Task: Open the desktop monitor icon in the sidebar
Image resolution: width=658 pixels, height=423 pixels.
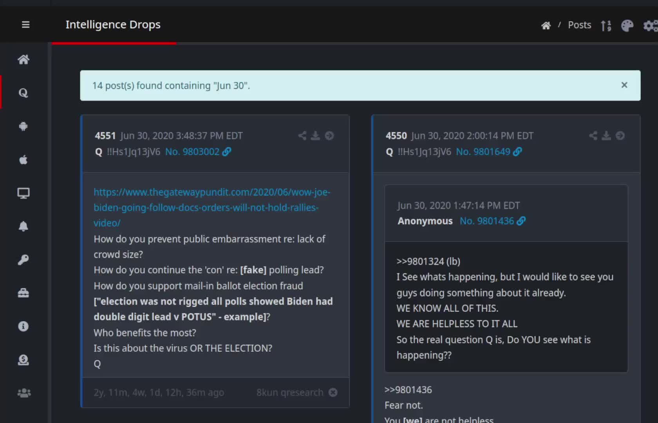Action: pyautogui.click(x=23, y=193)
